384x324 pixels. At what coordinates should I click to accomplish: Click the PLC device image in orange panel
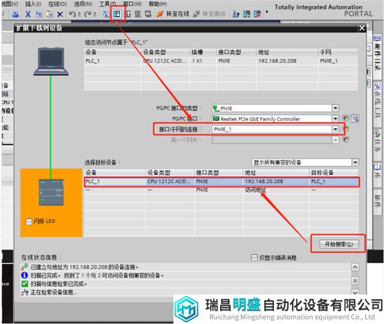[51, 192]
